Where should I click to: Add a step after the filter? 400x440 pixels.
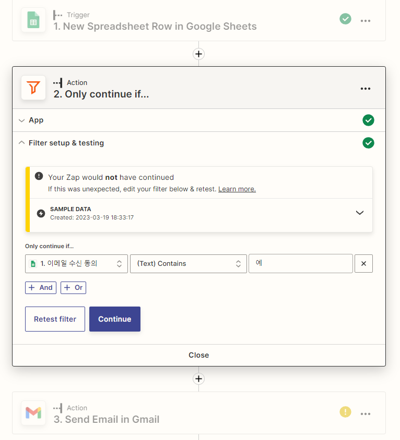[x=198, y=378]
